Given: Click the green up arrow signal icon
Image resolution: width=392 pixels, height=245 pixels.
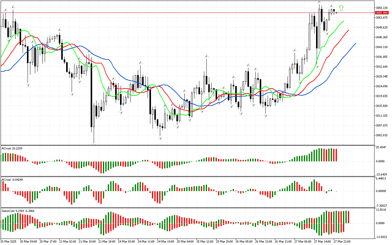Looking at the screenshot, I should click(x=341, y=8).
